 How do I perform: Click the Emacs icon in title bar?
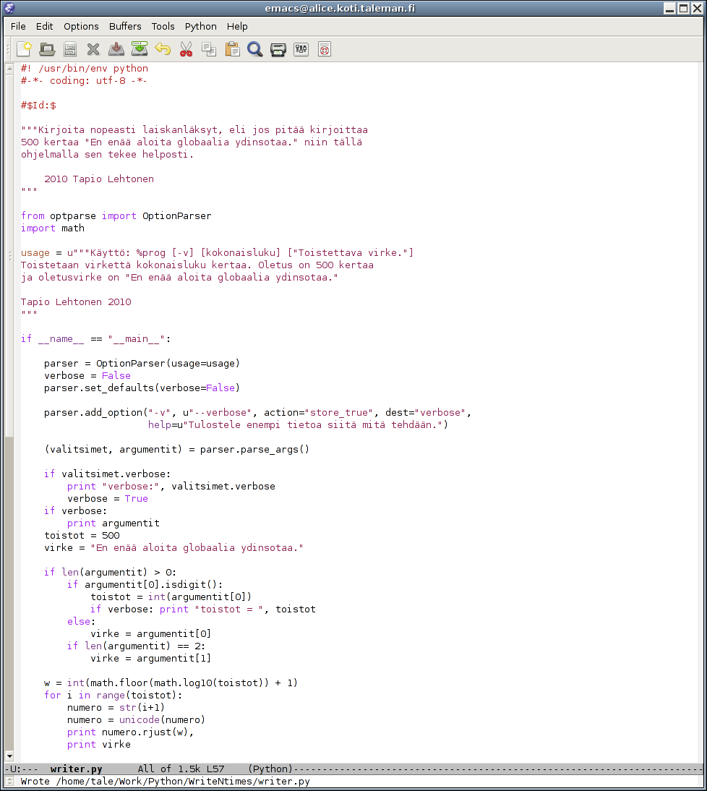9,8
